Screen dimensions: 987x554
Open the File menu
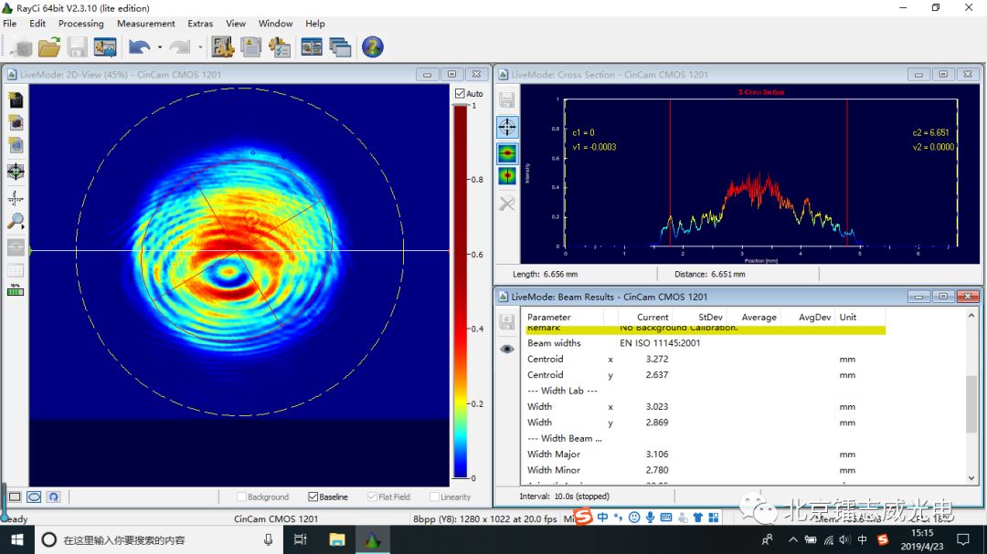click(x=10, y=23)
